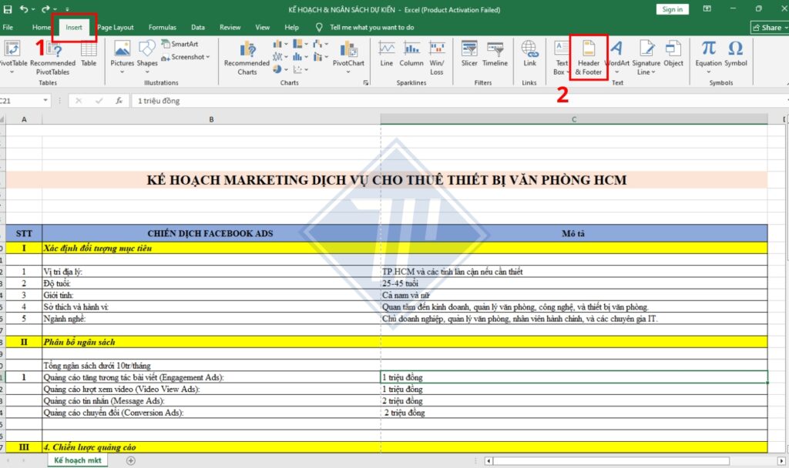This screenshot has height=468, width=789.
Task: Expand the Shapes dropdown gallery
Action: coord(147,54)
